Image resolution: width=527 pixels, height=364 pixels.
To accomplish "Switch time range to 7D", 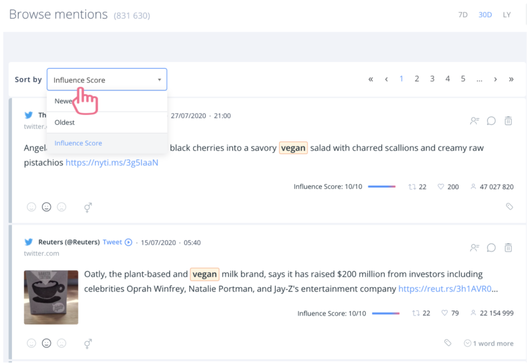I will [x=463, y=15].
